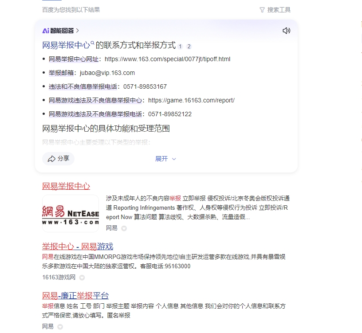Open the dropdown arrow beside 网易 source of 网易举报中心
Viewport: 362px width, 333px height.
pos(124,228)
